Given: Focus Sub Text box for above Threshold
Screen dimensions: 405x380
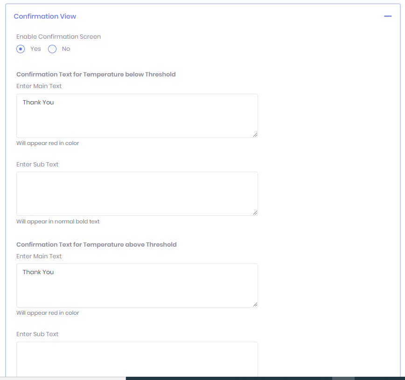Looking at the screenshot, I should [x=137, y=359].
